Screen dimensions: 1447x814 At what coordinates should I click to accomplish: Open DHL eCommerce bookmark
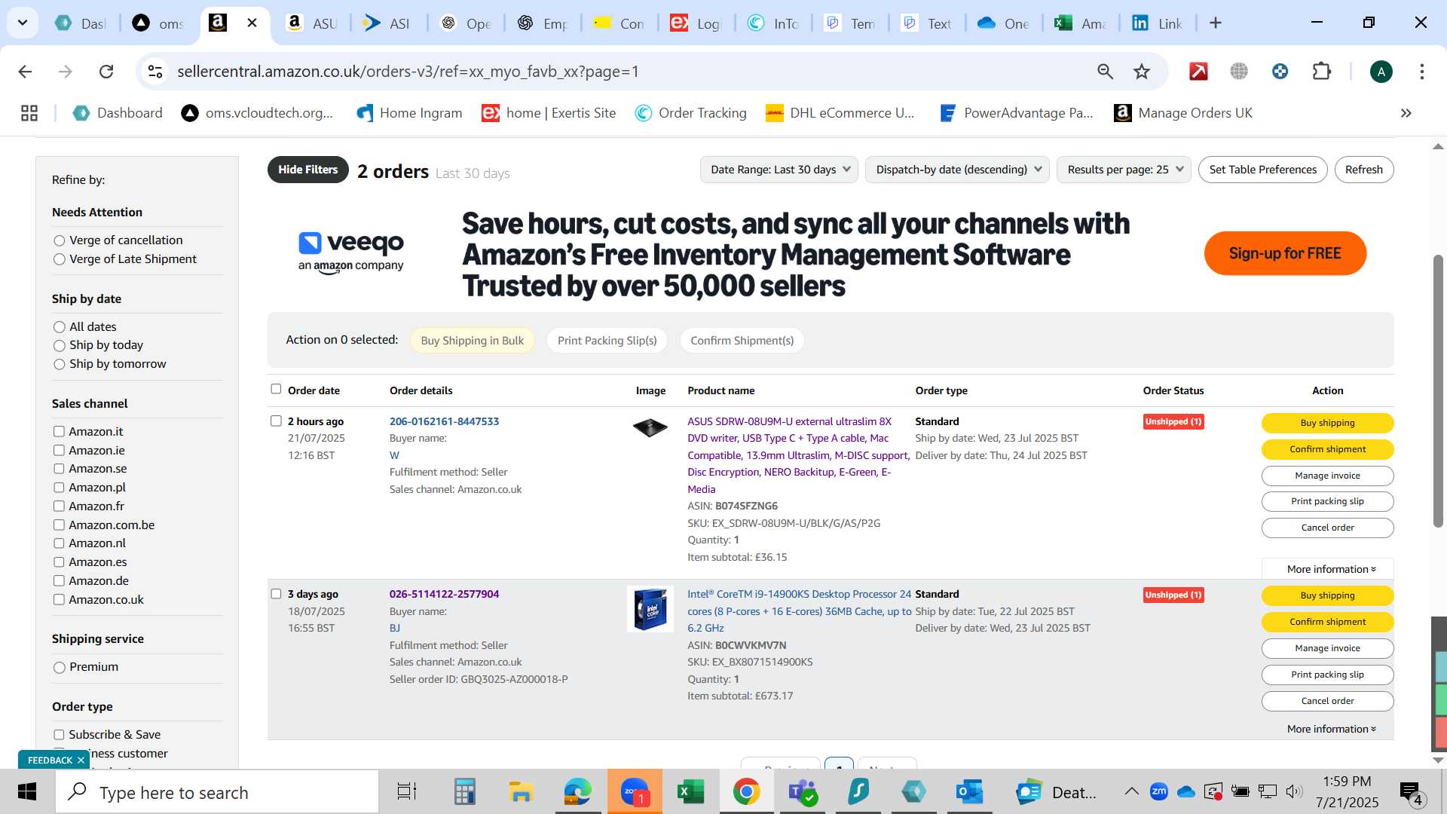coord(840,113)
